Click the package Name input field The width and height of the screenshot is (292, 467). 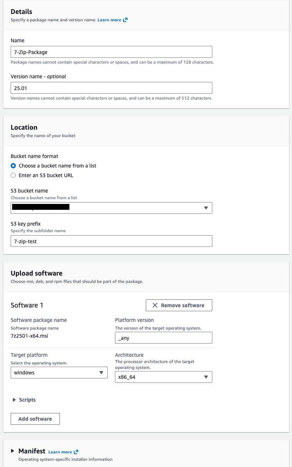[x=111, y=52]
